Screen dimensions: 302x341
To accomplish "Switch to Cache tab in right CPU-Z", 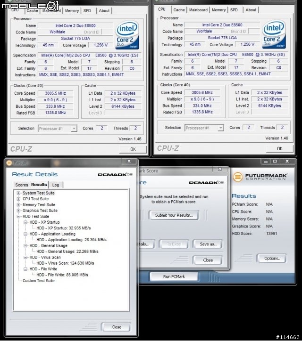I will (x=179, y=10).
